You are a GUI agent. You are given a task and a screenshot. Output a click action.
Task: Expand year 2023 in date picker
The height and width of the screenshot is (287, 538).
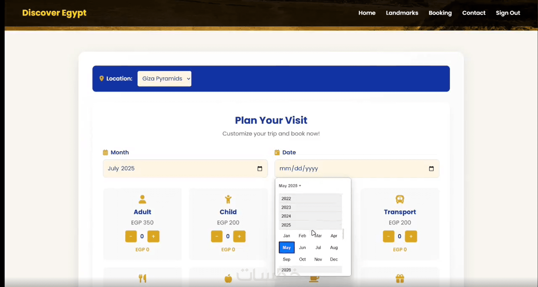310,207
